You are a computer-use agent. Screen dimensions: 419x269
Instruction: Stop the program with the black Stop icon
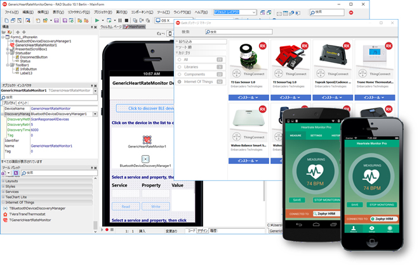click(x=126, y=20)
